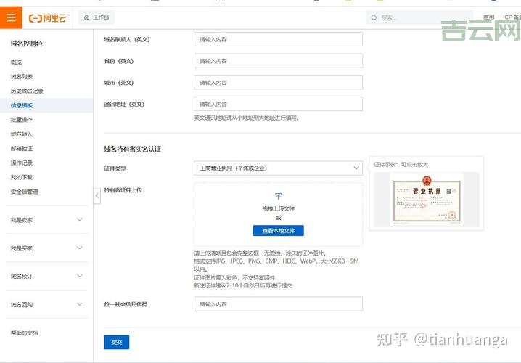Click the 通讯地址（英文） input field
Image resolution: width=521 pixels, height=363 pixels.
point(278,104)
